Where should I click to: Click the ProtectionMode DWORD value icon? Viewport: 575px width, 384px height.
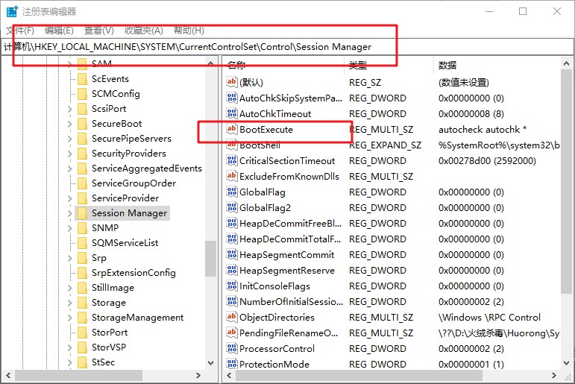[231, 365]
